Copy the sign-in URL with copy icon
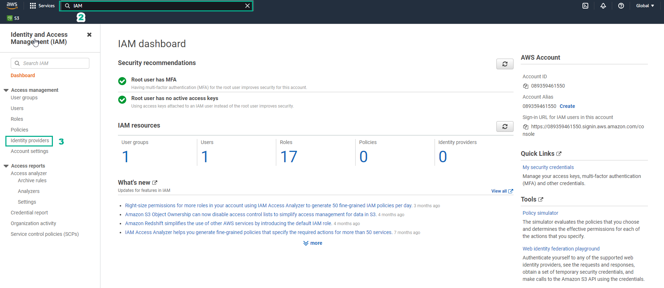This screenshot has width=664, height=288. point(525,127)
